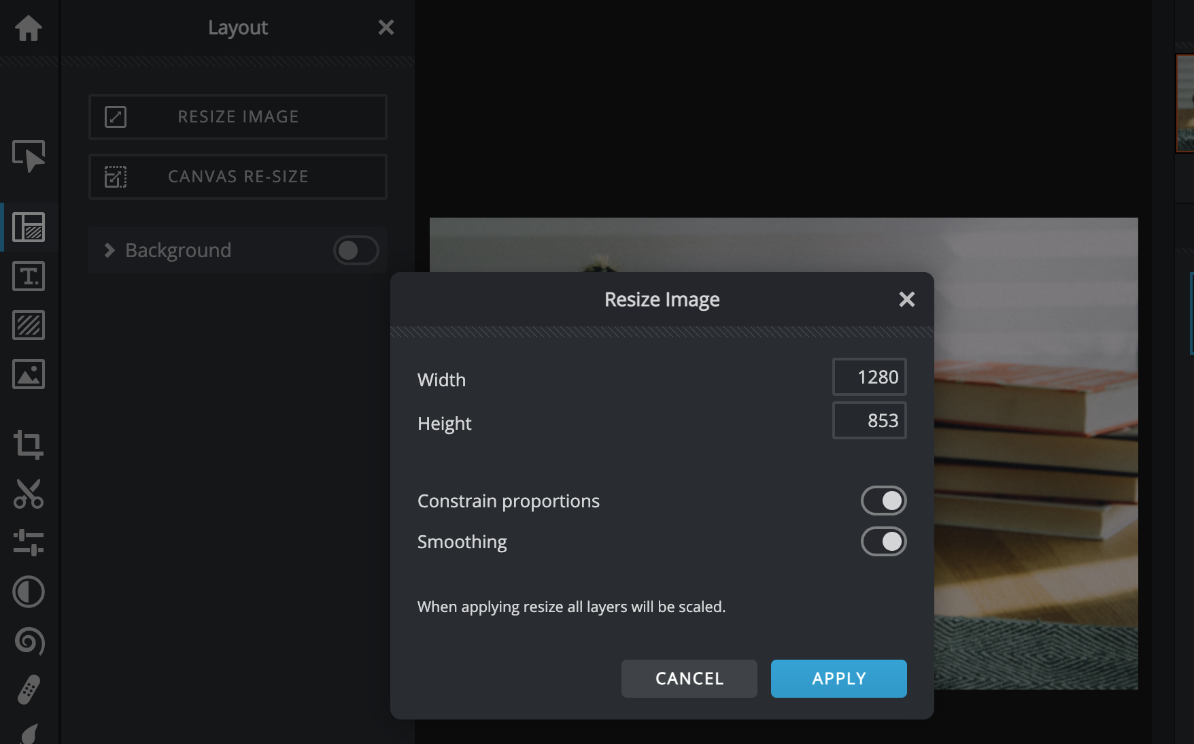Open the Layout tool in sidebar

tap(29, 227)
